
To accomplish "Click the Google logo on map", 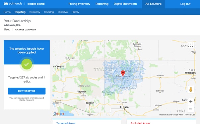I will [59, 114].
